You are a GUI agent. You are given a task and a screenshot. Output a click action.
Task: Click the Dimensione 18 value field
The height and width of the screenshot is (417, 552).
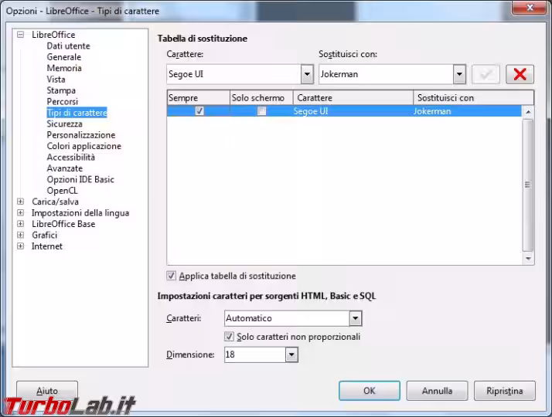click(x=255, y=354)
